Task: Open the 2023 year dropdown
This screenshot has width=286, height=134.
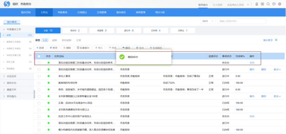Action: [x=208, y=21]
